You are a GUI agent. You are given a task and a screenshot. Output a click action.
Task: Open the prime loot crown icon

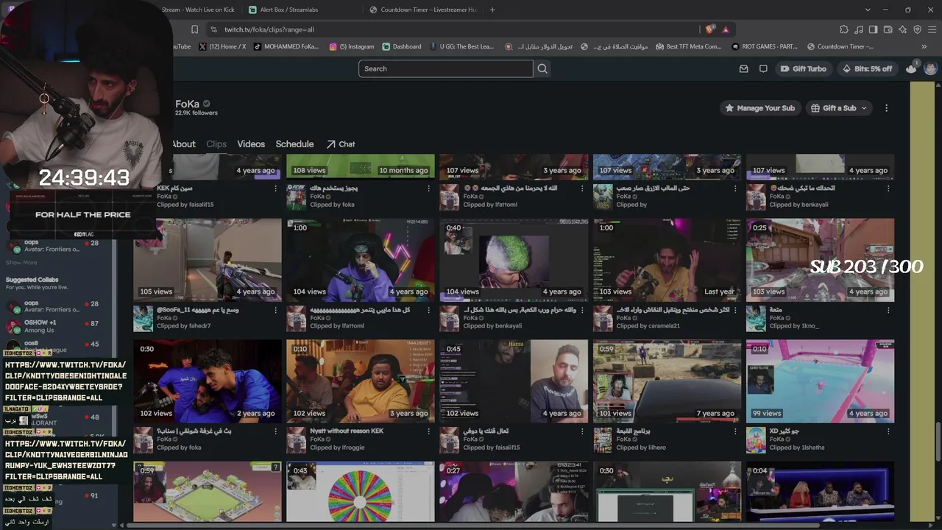[911, 68]
